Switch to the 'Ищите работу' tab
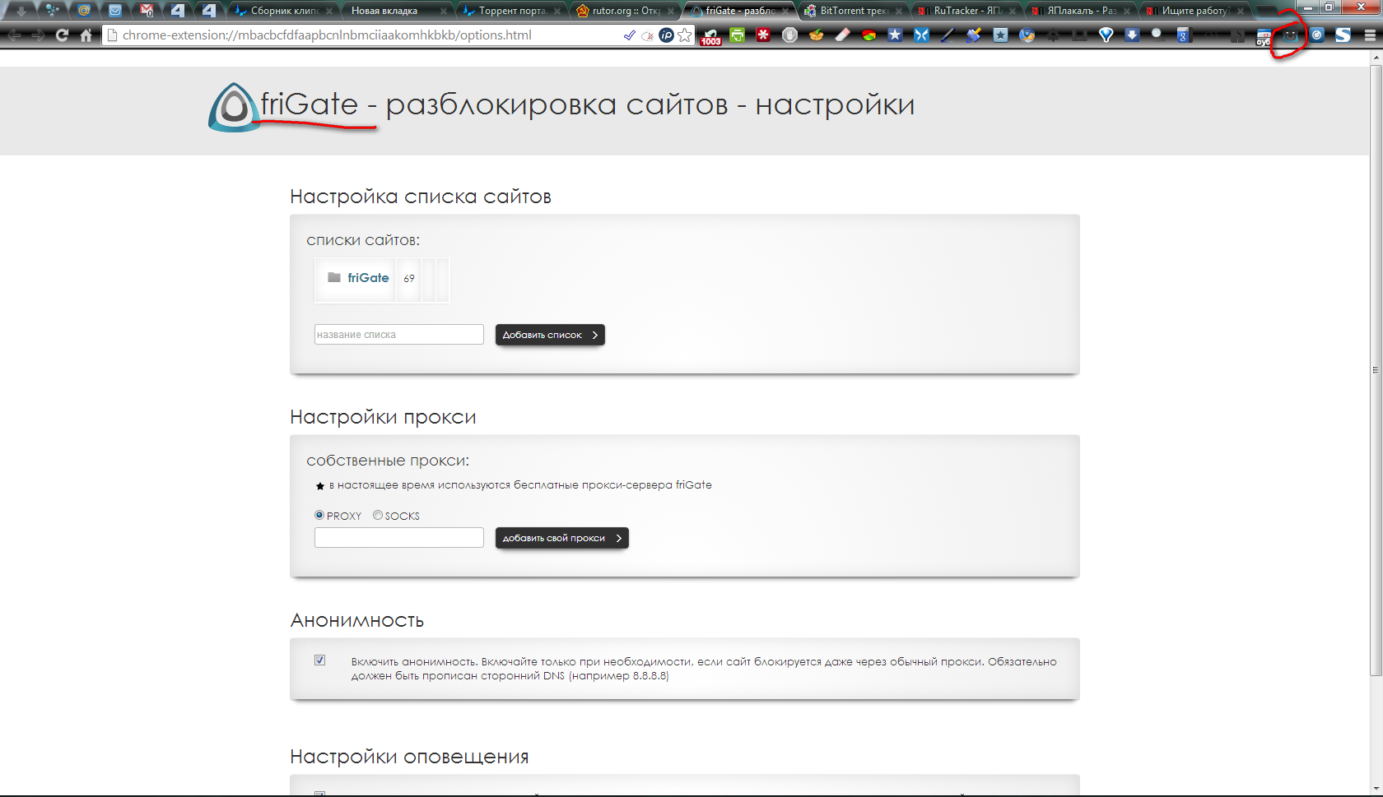 (x=1194, y=11)
